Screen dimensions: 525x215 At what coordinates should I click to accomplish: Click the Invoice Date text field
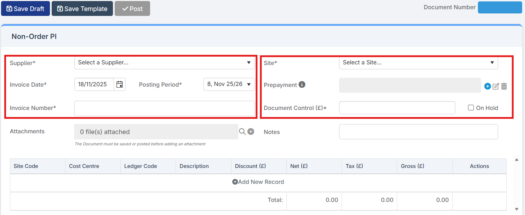94,85
